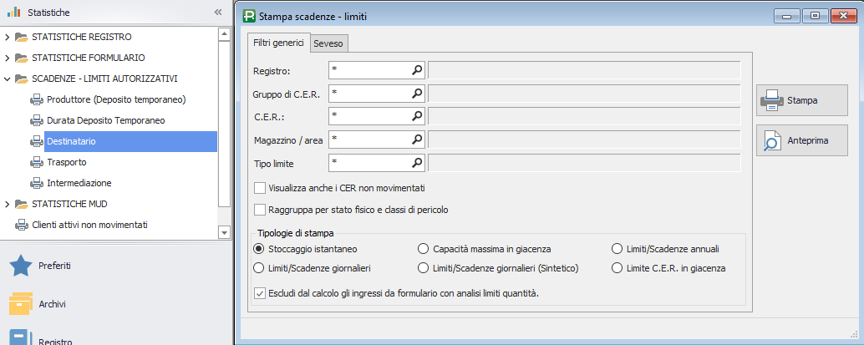Click the printer icon beside Trasporto
The height and width of the screenshot is (345, 864).
coord(37,162)
